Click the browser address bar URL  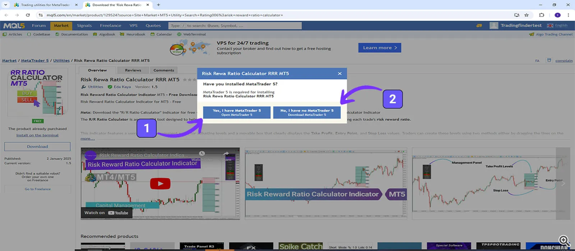(x=164, y=15)
